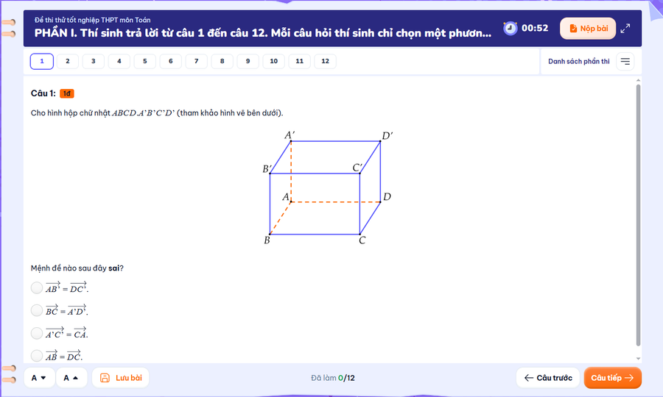Open question 8 in navigator
The height and width of the screenshot is (397, 663).
(x=222, y=61)
